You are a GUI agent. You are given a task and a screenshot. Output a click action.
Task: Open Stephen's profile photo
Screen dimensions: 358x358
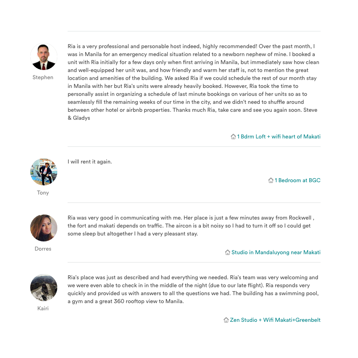tap(44, 56)
